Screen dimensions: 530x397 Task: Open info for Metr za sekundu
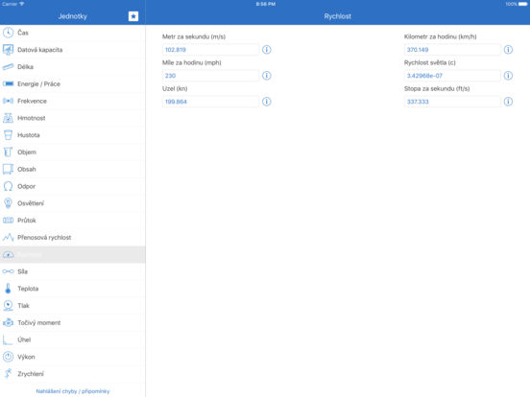[267, 50]
